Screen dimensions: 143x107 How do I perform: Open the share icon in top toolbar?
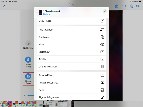[x=116, y=6]
